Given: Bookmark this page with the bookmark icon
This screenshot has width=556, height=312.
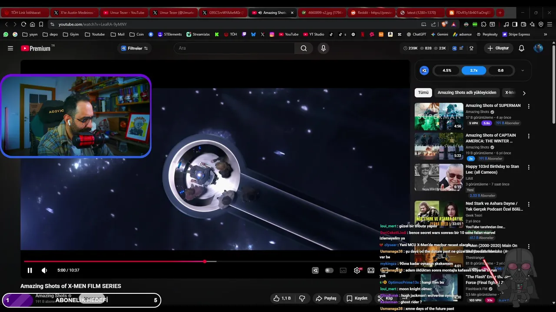Looking at the screenshot, I should point(41,24).
